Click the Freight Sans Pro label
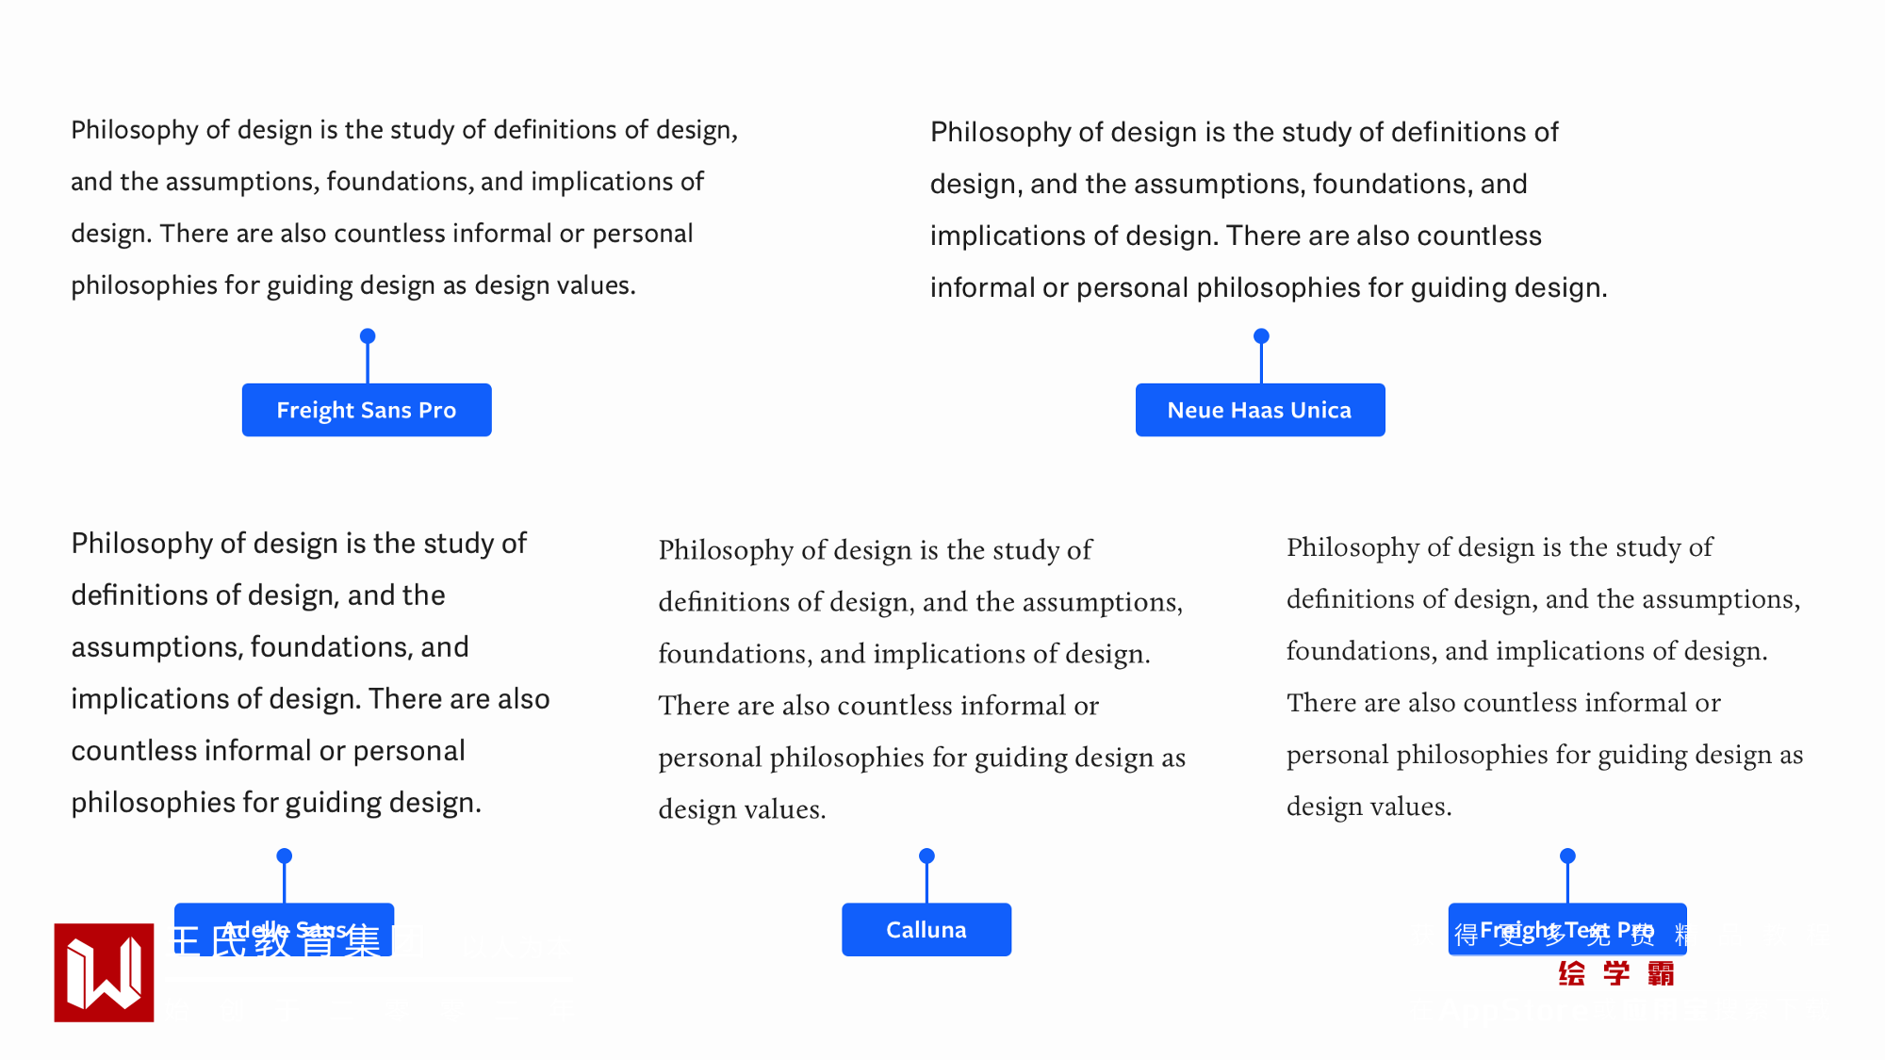The width and height of the screenshot is (1885, 1060). [x=367, y=410]
